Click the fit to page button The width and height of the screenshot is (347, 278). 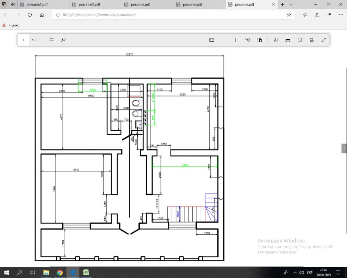tap(211, 40)
